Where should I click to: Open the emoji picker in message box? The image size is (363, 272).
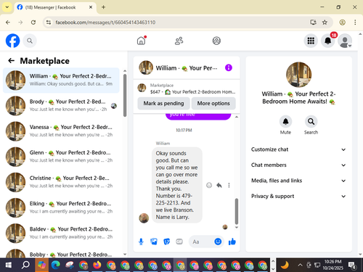218,242
